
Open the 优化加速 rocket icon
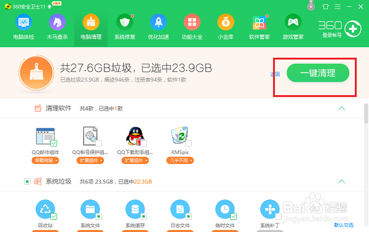tap(159, 22)
